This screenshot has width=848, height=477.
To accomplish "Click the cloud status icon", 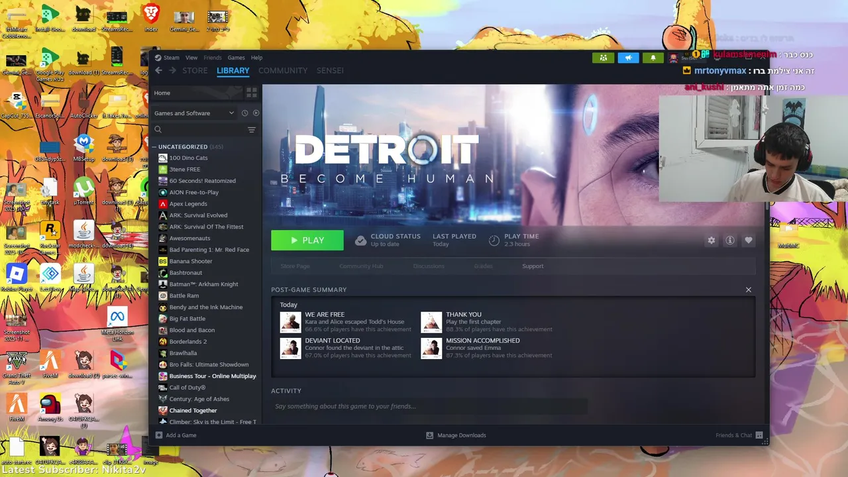I will click(x=360, y=240).
